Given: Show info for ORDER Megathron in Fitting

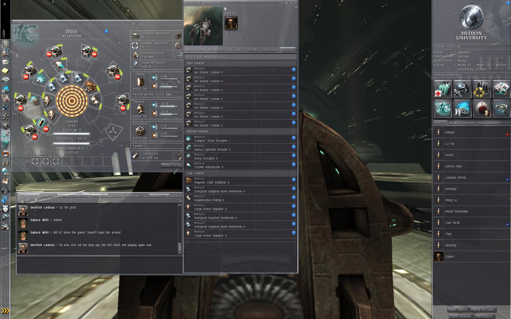Looking at the screenshot, I should [106, 31].
